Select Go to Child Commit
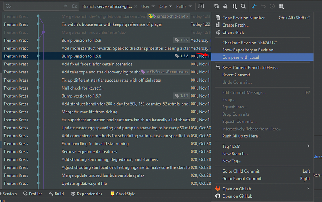The width and height of the screenshot is (322, 202). tap(262, 171)
